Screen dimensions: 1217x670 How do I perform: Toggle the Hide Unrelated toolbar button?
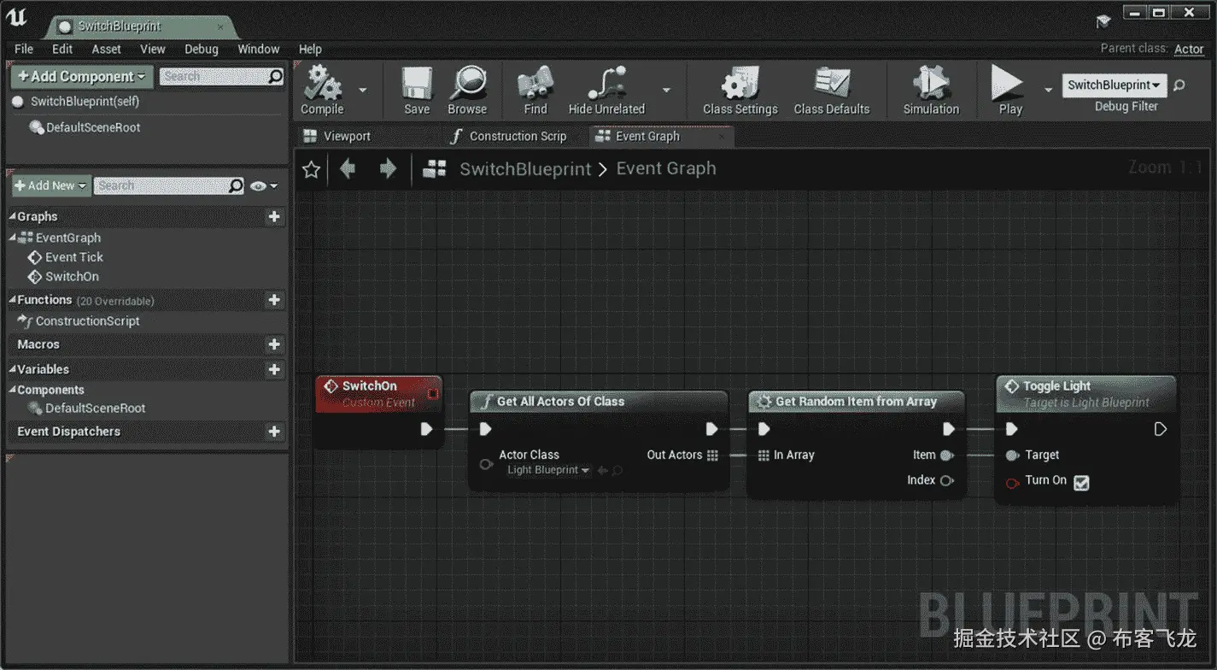606,91
